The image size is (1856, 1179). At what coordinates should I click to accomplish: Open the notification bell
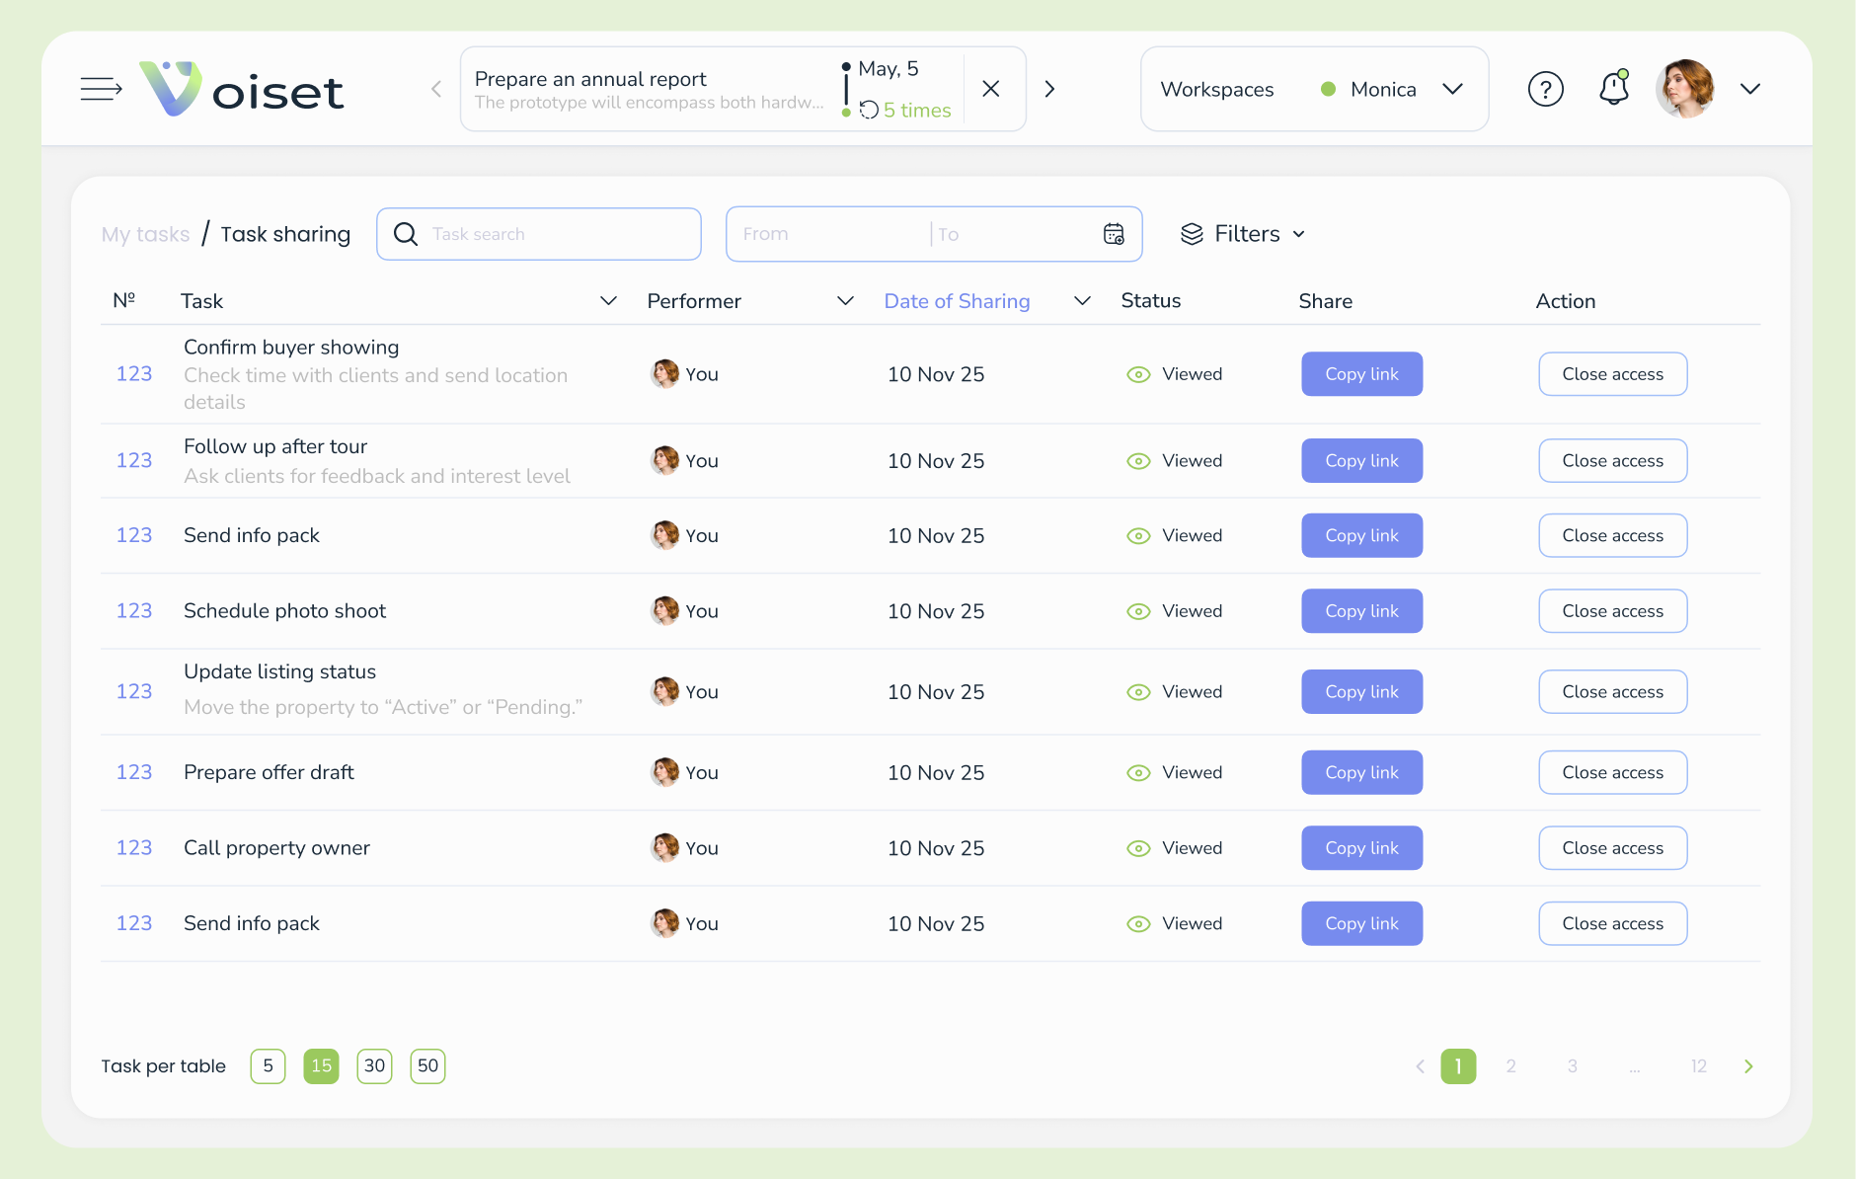[x=1614, y=88]
